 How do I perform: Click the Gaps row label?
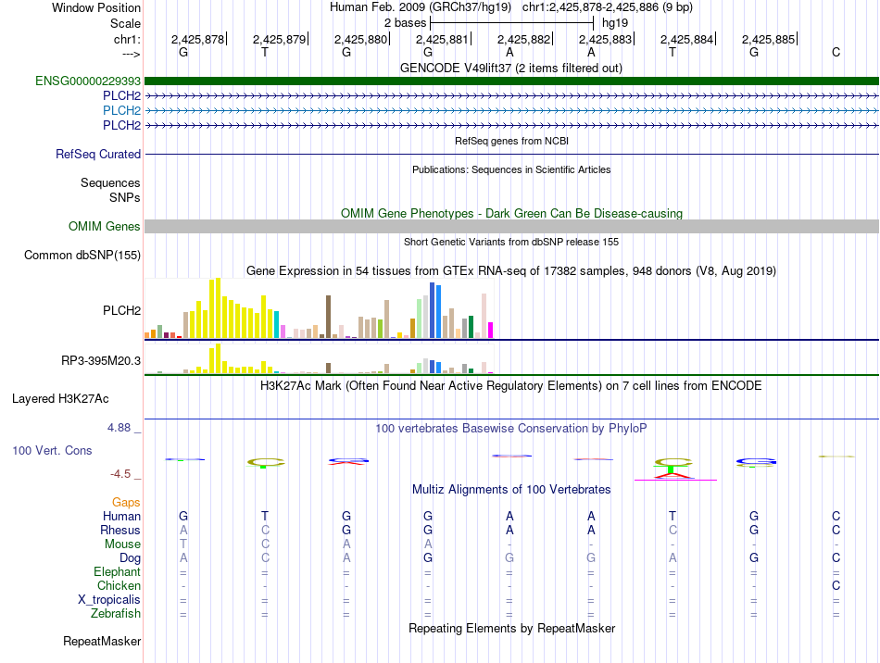tap(126, 503)
